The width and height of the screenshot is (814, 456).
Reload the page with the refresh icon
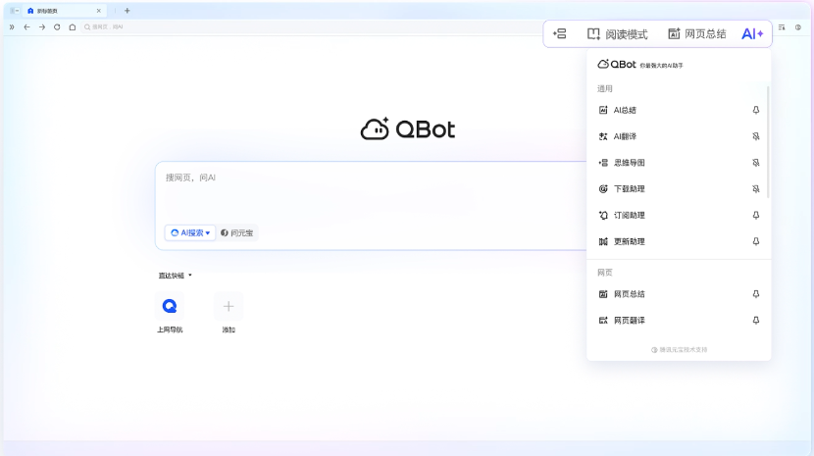(57, 27)
